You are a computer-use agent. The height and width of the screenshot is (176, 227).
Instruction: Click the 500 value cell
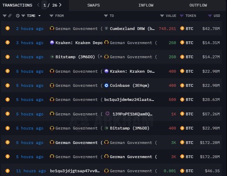point(172,100)
